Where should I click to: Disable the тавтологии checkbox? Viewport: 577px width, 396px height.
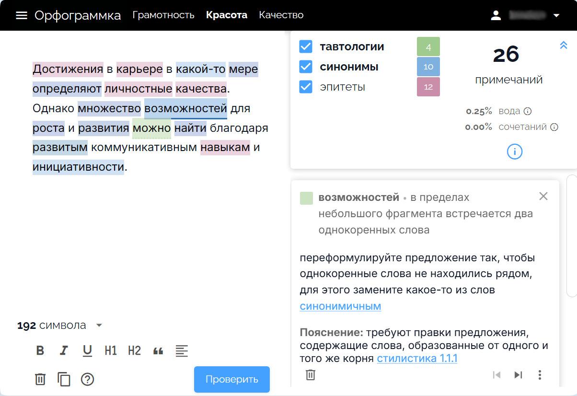point(305,46)
